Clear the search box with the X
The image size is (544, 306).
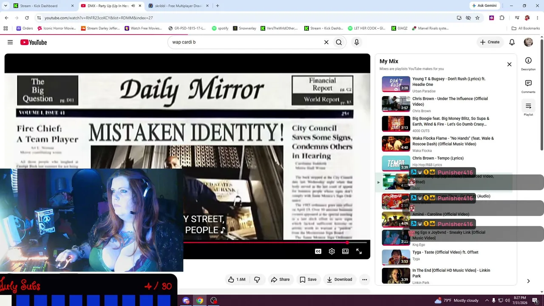coord(326,42)
